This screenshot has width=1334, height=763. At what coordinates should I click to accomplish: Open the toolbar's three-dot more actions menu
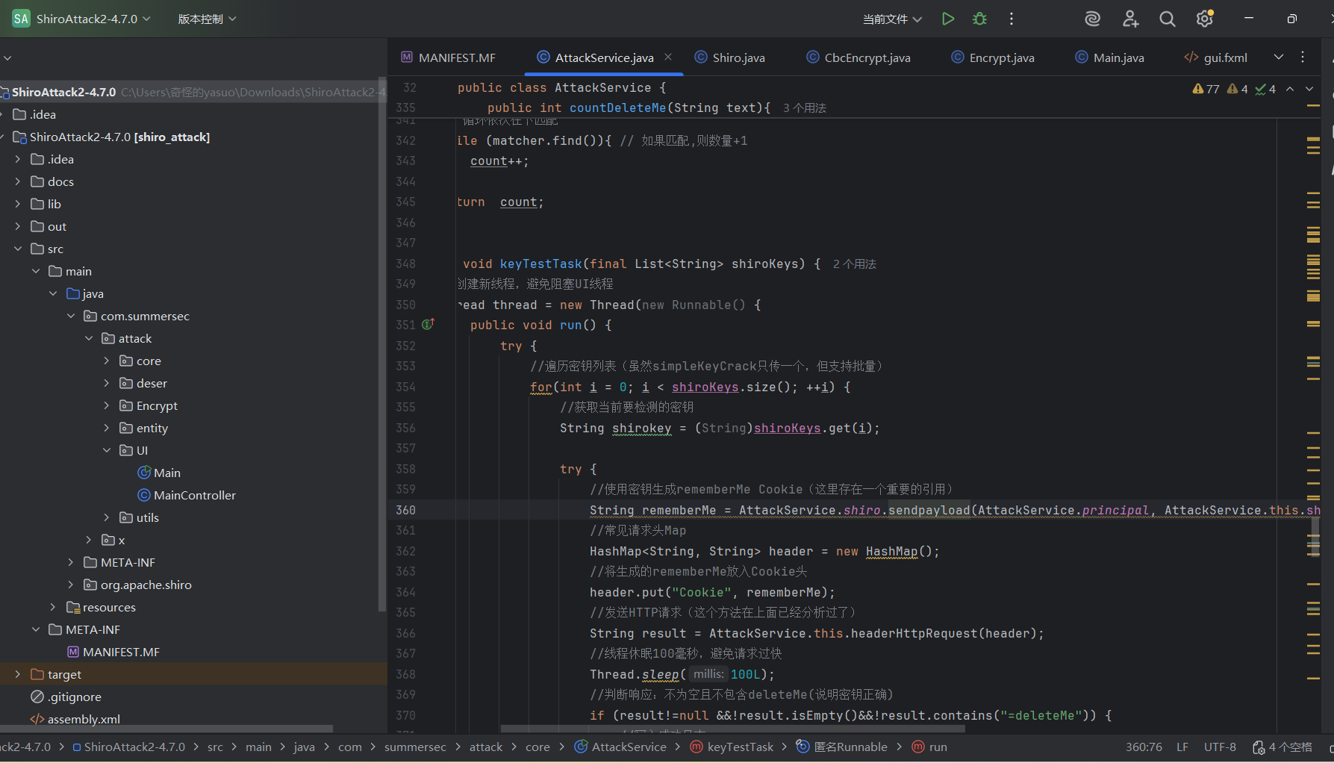click(x=1012, y=19)
